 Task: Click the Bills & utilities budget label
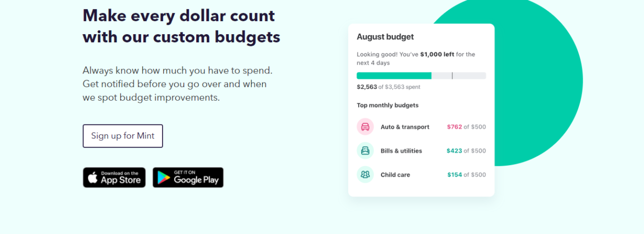click(x=401, y=151)
